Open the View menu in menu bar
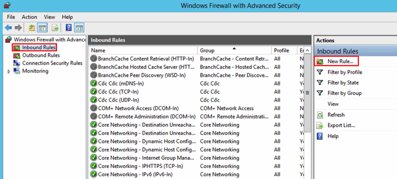This screenshot has width=397, height=179. point(49,17)
